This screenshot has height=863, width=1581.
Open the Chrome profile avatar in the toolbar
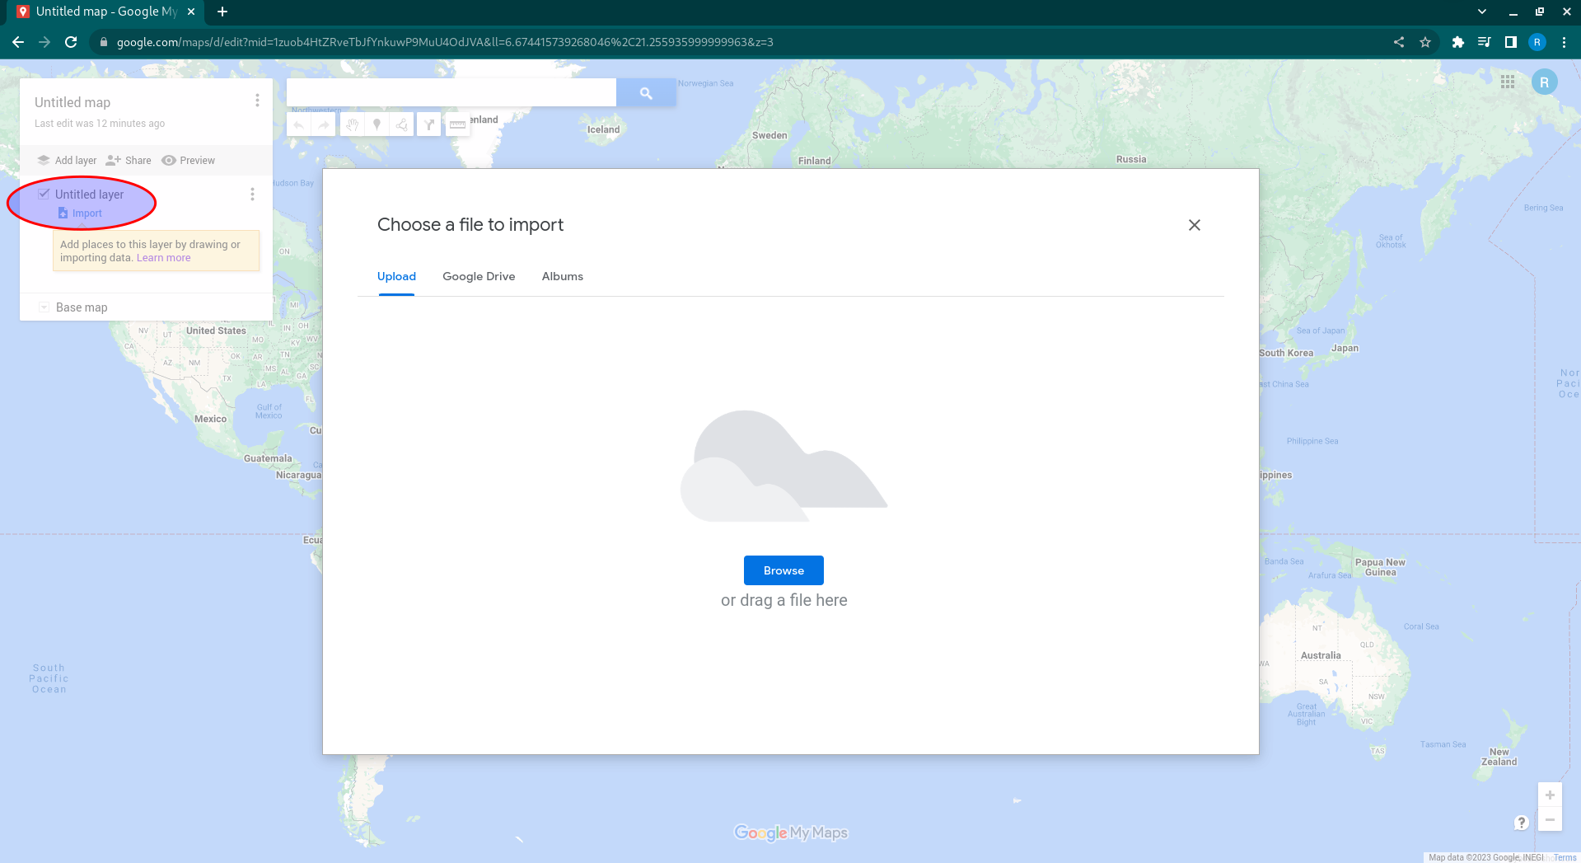click(1537, 42)
